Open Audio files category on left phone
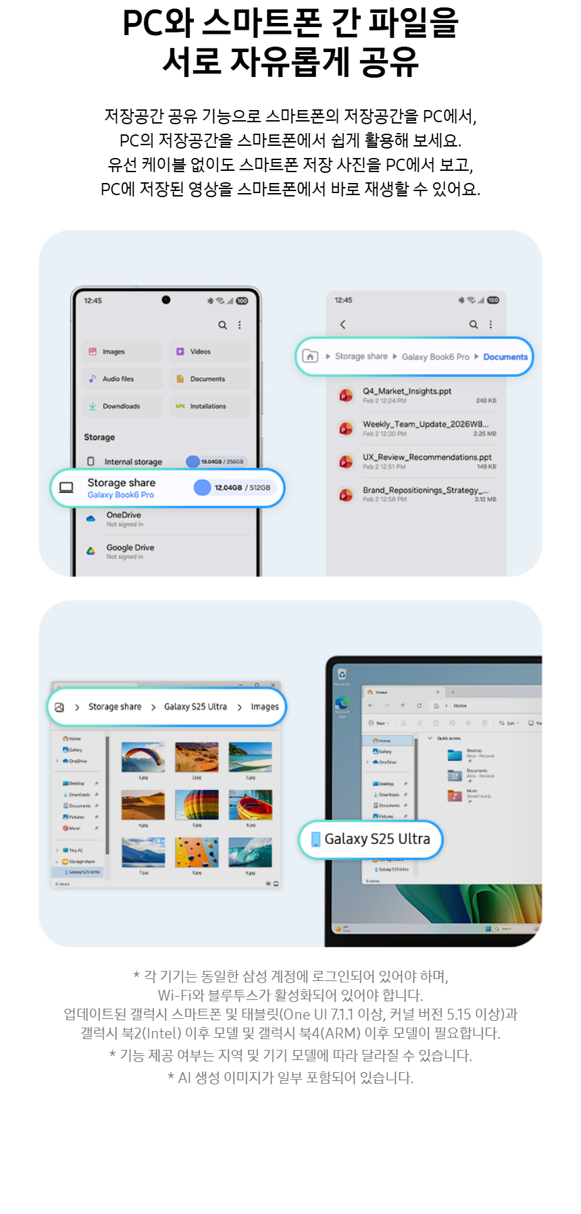 point(122,379)
